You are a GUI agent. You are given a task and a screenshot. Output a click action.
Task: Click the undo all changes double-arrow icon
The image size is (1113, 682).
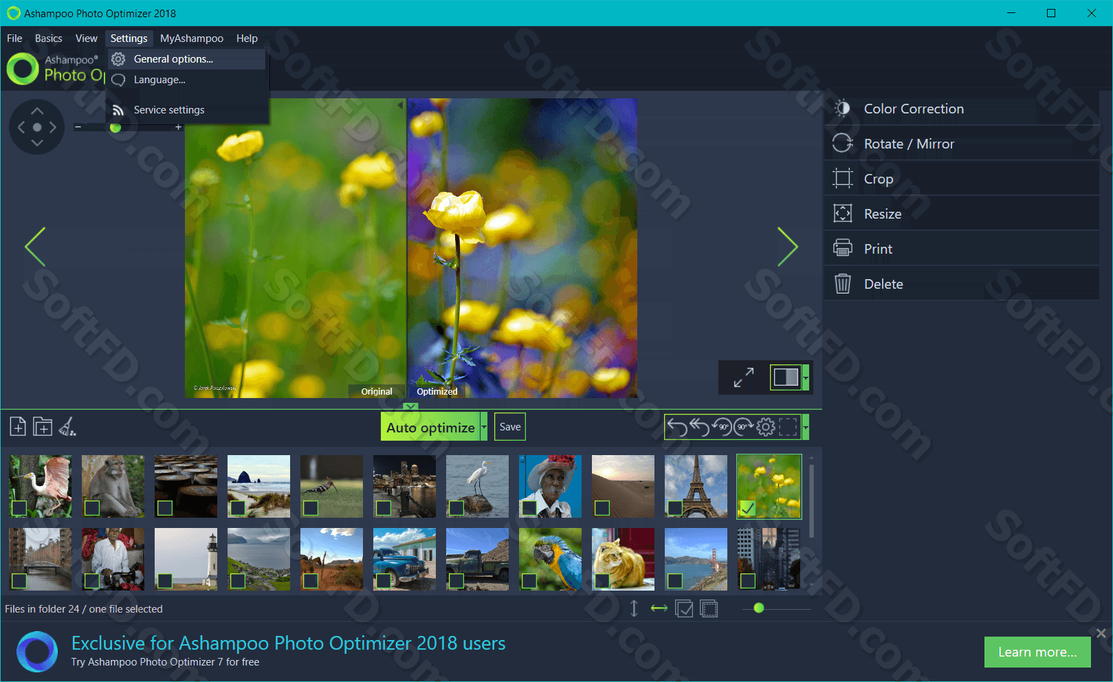tap(700, 428)
